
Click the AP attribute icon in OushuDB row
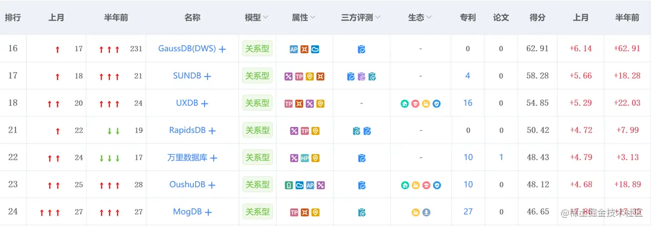[310, 185]
